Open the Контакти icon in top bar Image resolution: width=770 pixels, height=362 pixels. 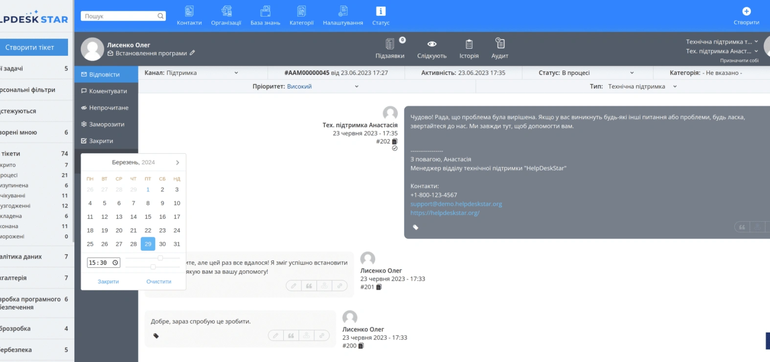189,11
